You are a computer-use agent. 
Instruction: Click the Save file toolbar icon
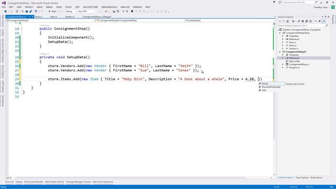[x=27, y=12]
